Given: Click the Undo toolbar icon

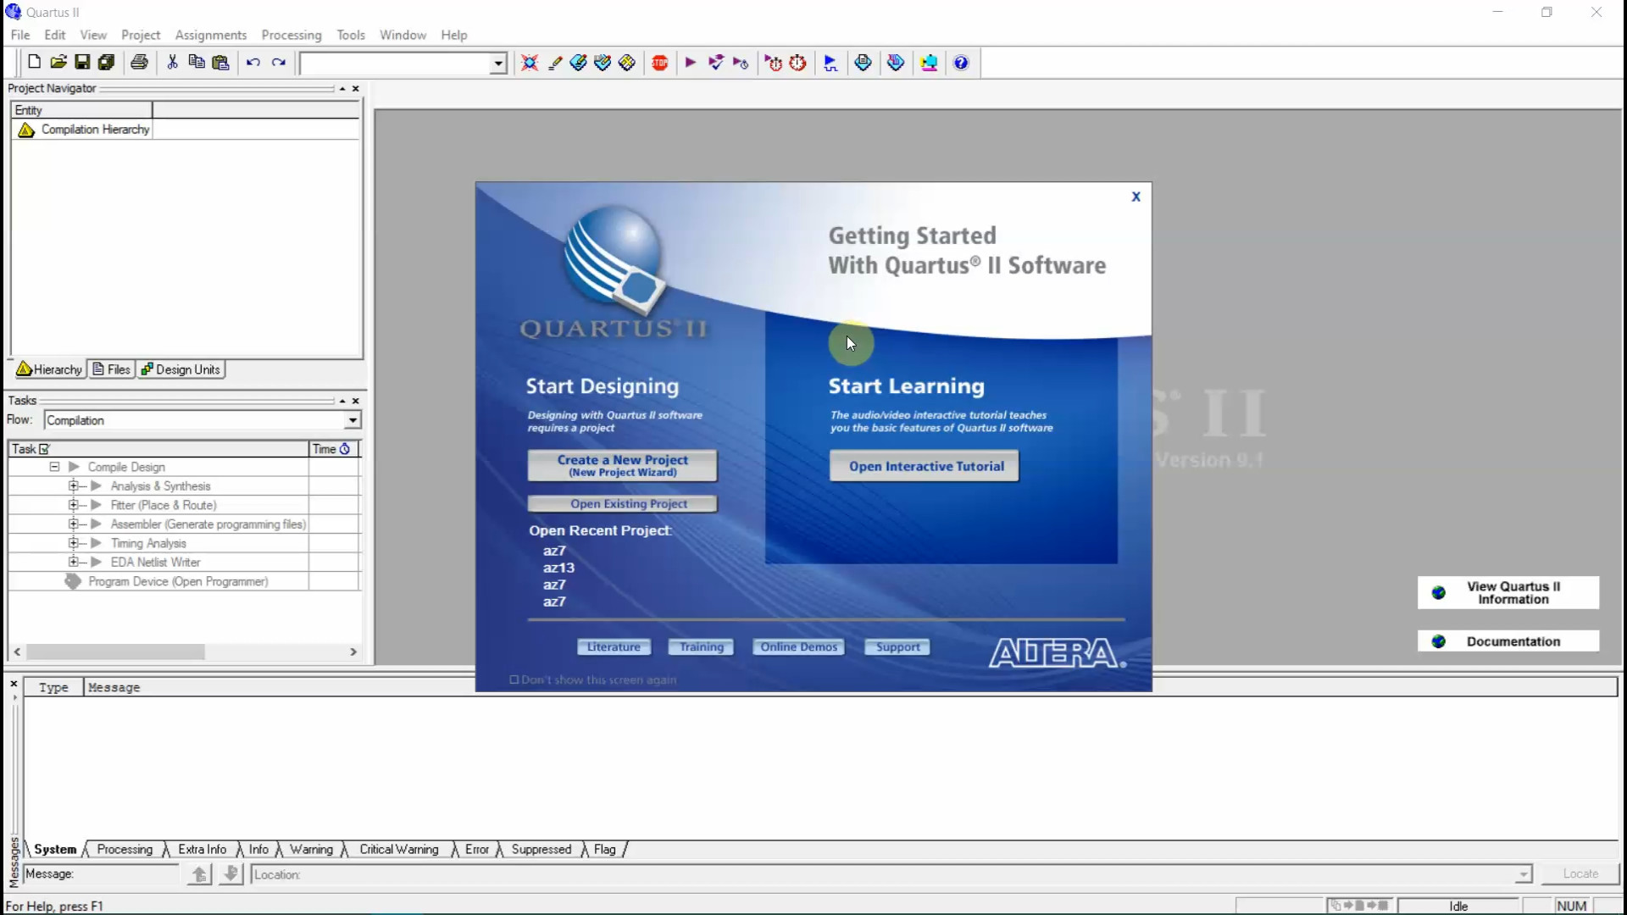Looking at the screenshot, I should coord(253,63).
